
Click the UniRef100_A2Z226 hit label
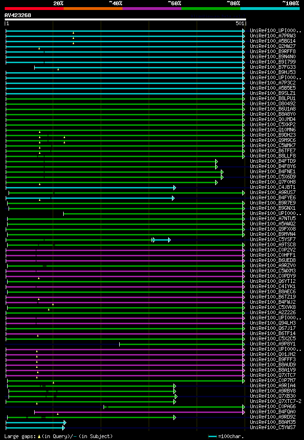273,313
